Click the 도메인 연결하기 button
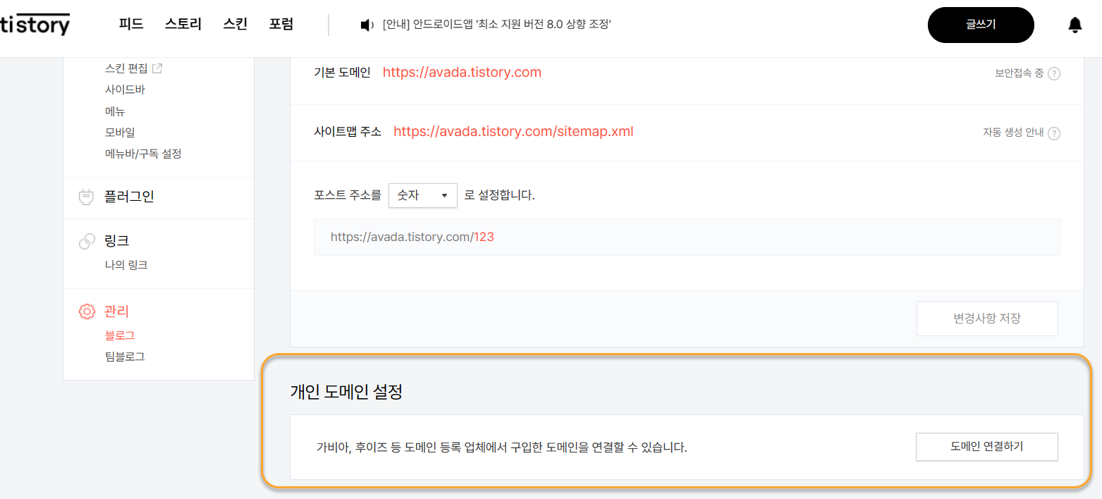Screen dimensions: 1102x499 (x=986, y=446)
